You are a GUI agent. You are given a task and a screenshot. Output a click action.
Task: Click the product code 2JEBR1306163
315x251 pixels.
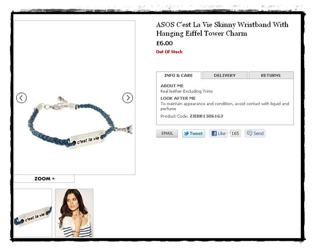tap(206, 116)
